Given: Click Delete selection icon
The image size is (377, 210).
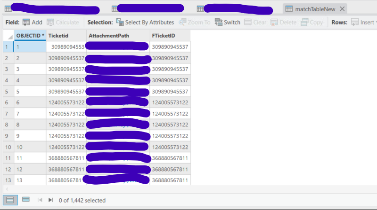Looking at the screenshot, I should (274, 22).
